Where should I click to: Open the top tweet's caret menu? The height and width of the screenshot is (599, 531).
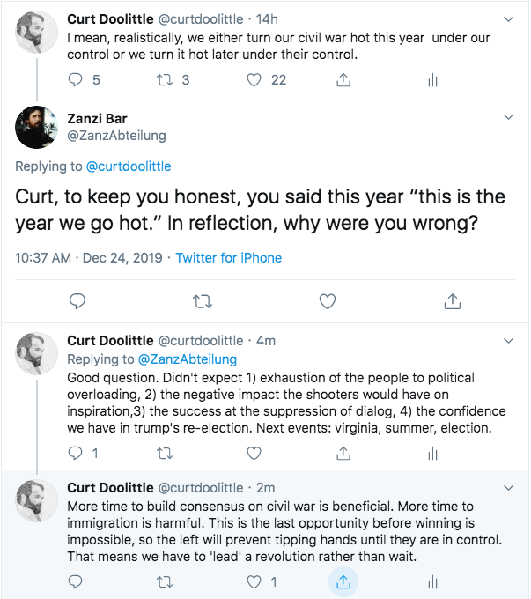tap(508, 18)
